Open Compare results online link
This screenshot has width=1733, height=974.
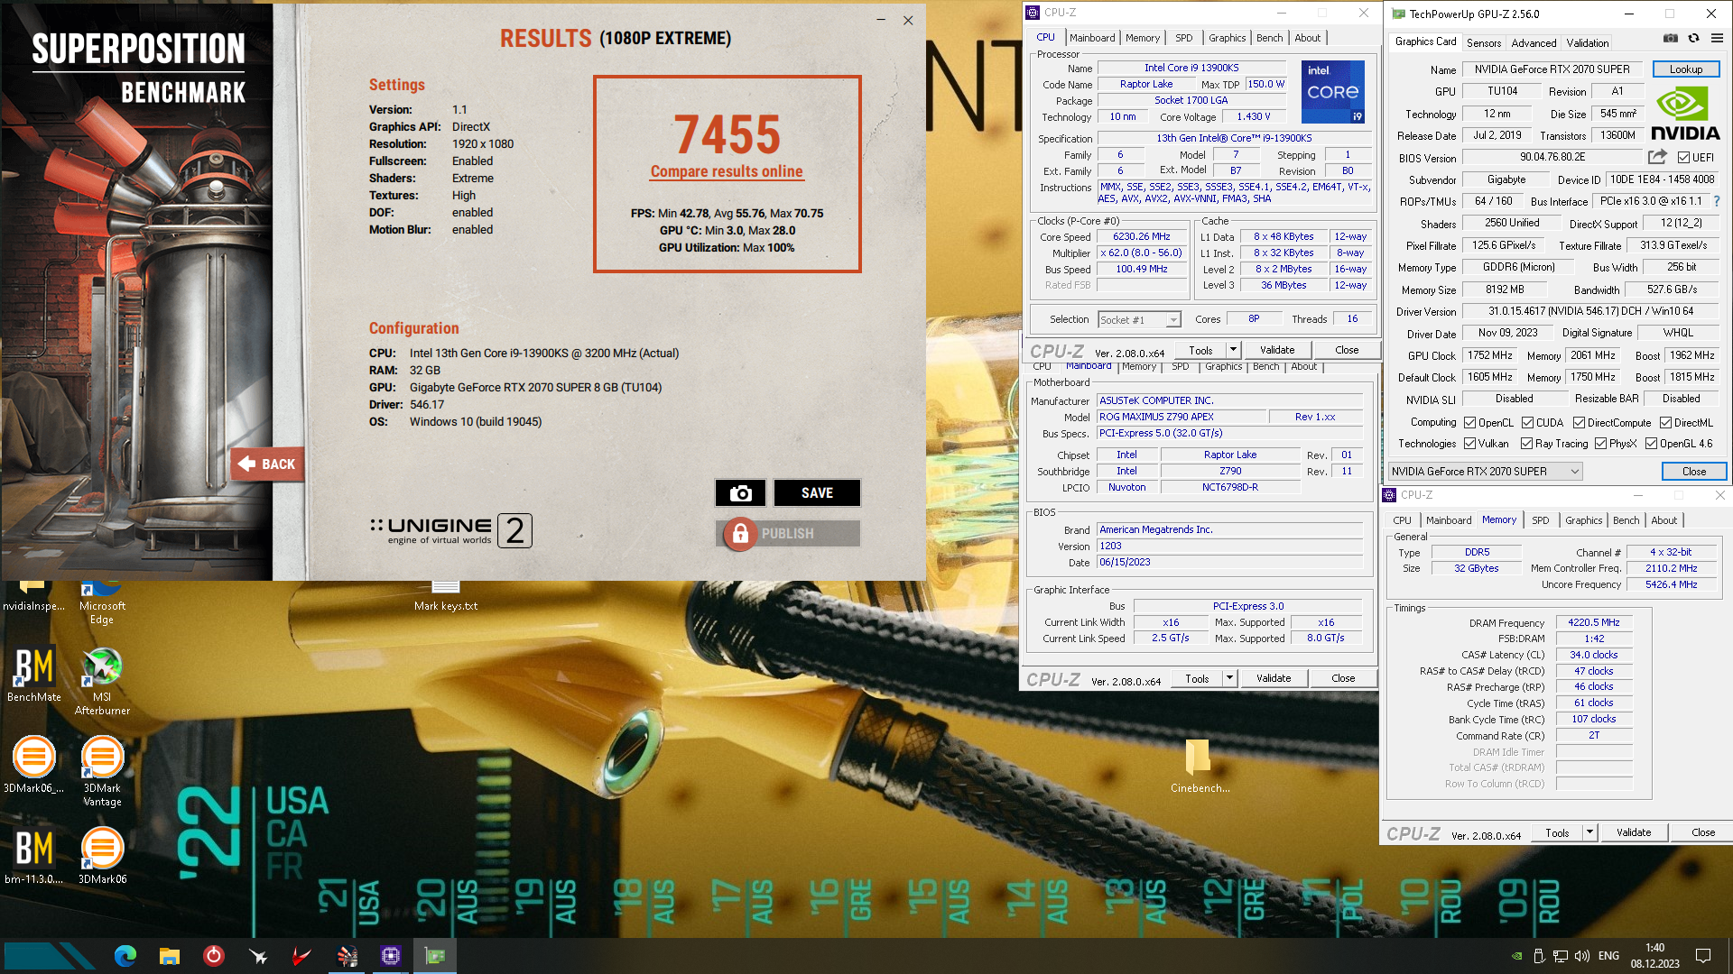pyautogui.click(x=727, y=171)
